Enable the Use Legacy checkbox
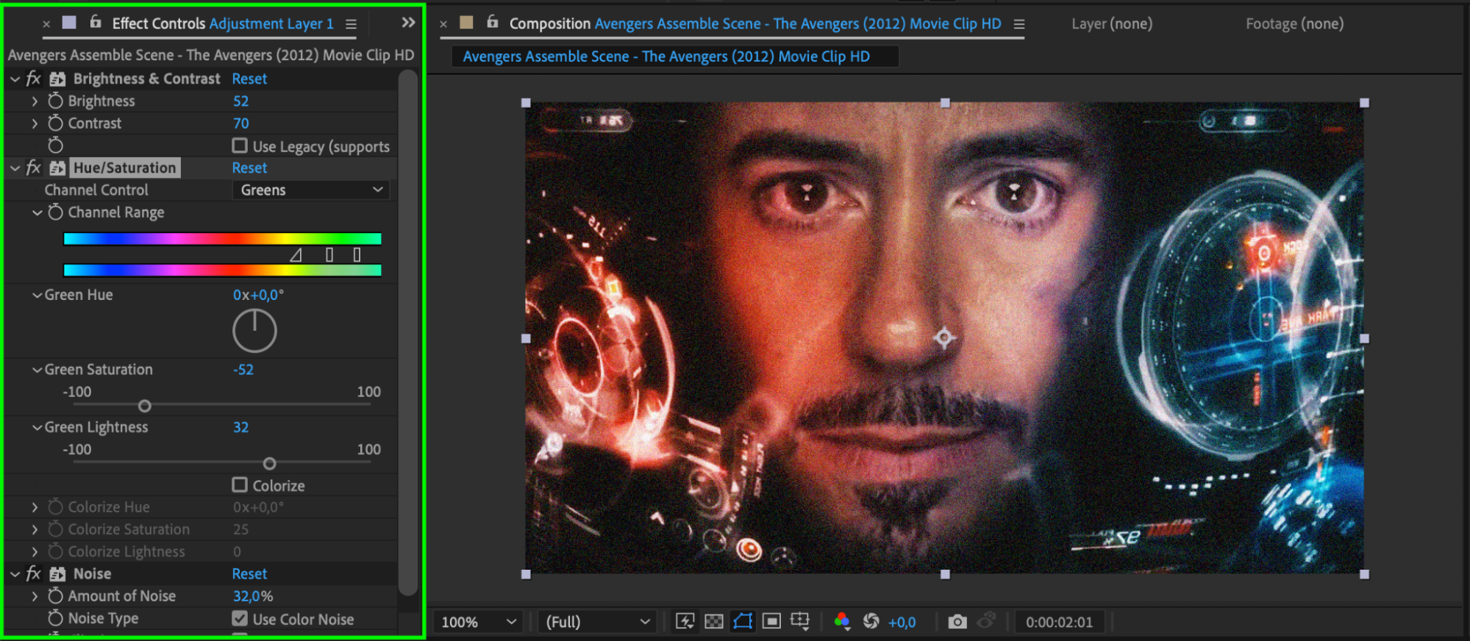 (240, 146)
